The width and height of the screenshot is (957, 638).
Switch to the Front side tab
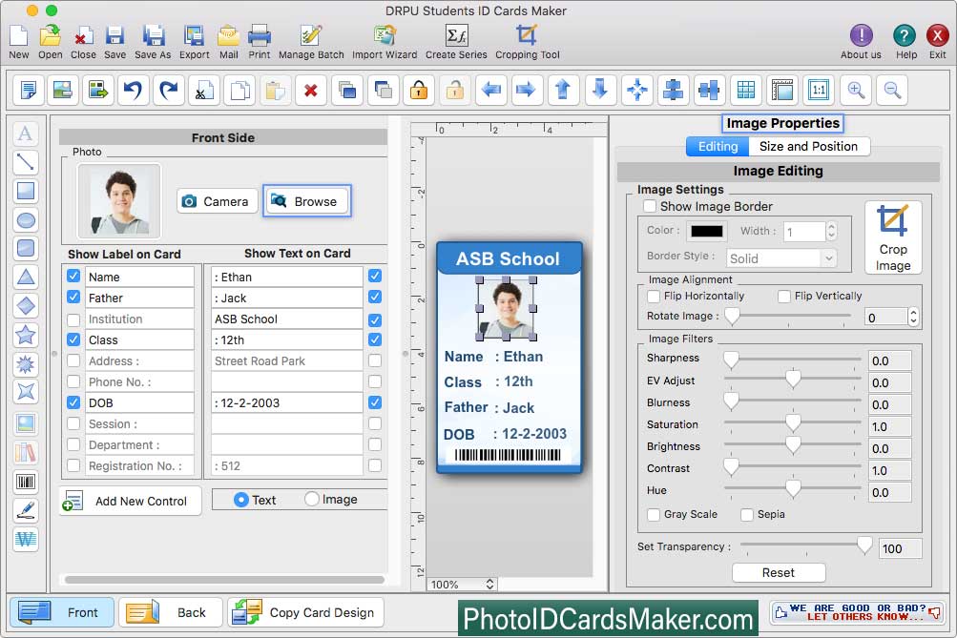(x=62, y=611)
